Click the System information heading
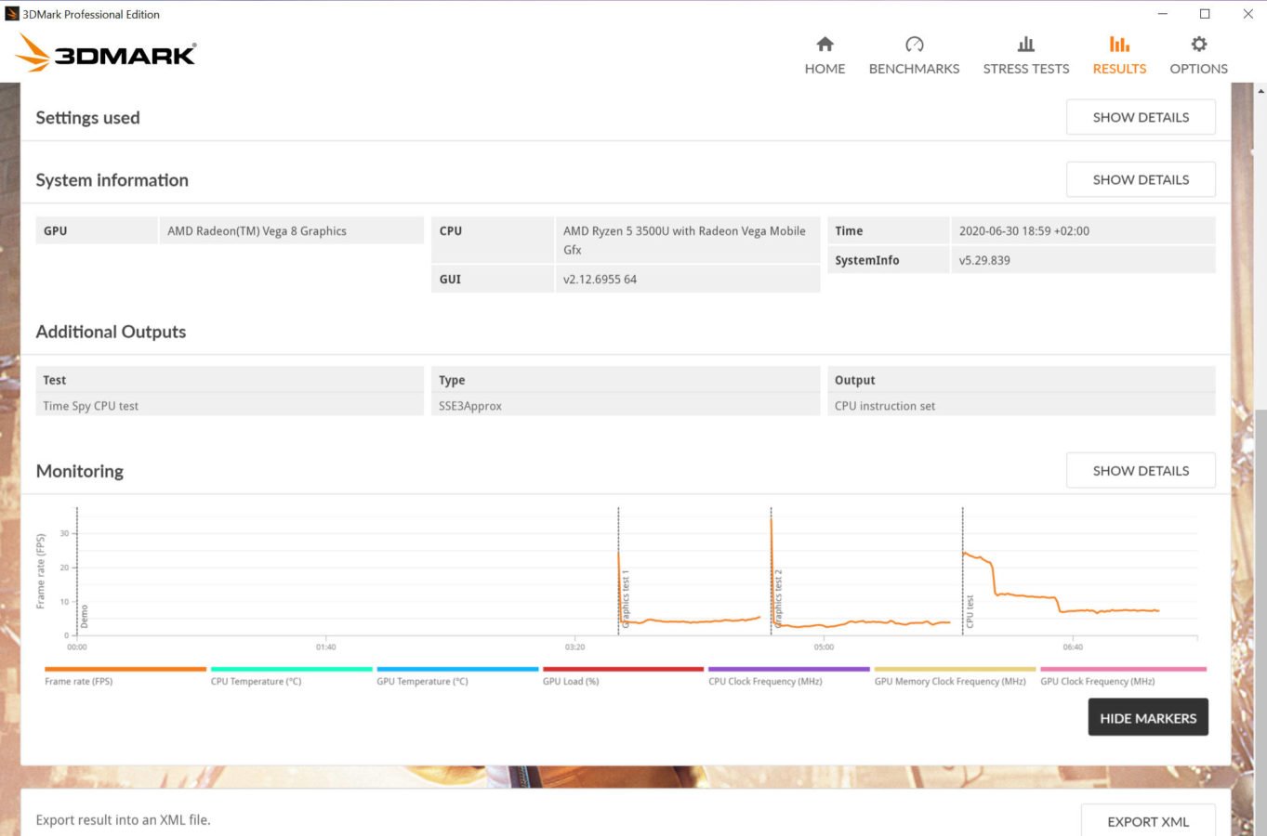1267x836 pixels. pyautogui.click(x=112, y=180)
